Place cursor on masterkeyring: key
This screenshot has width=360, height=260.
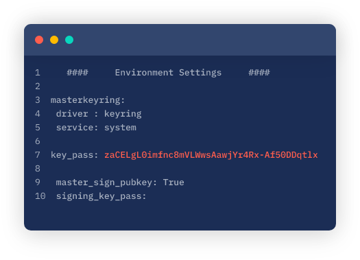pyautogui.click(x=88, y=100)
